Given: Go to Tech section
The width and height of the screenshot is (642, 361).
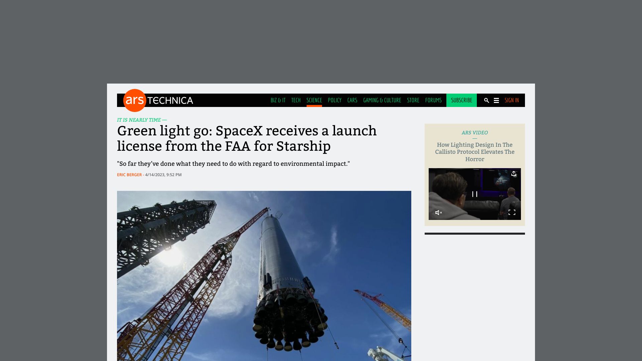Looking at the screenshot, I should [x=296, y=100].
